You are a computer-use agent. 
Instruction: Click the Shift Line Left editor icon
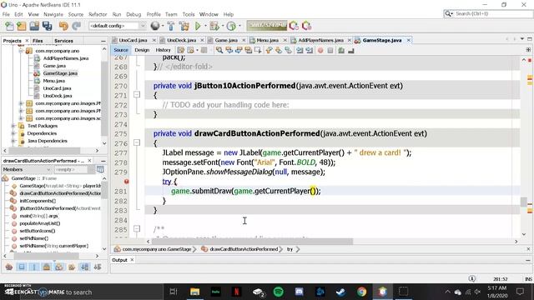(x=300, y=50)
